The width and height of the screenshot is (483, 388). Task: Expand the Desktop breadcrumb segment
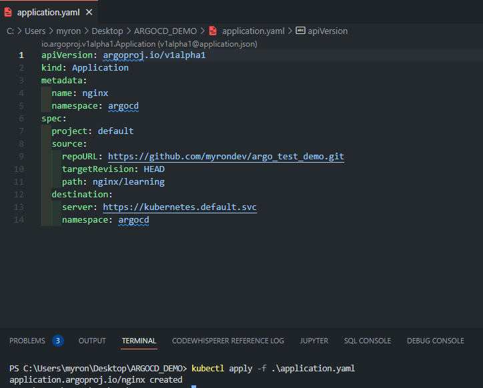click(x=107, y=31)
